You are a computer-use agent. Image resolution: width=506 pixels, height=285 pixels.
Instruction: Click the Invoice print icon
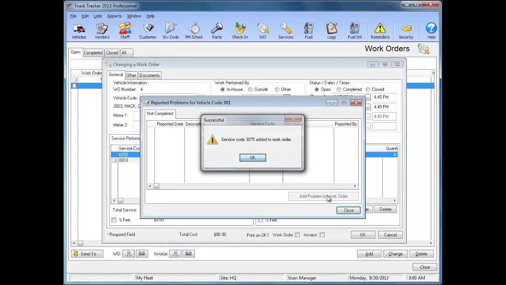[176, 254]
